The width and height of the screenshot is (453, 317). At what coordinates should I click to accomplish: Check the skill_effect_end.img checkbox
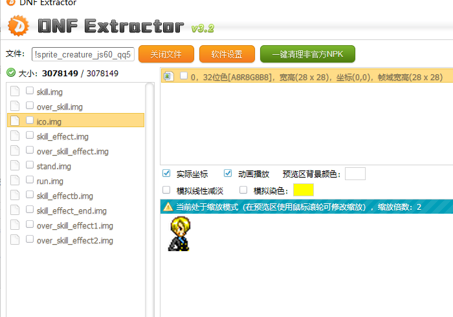coord(30,209)
